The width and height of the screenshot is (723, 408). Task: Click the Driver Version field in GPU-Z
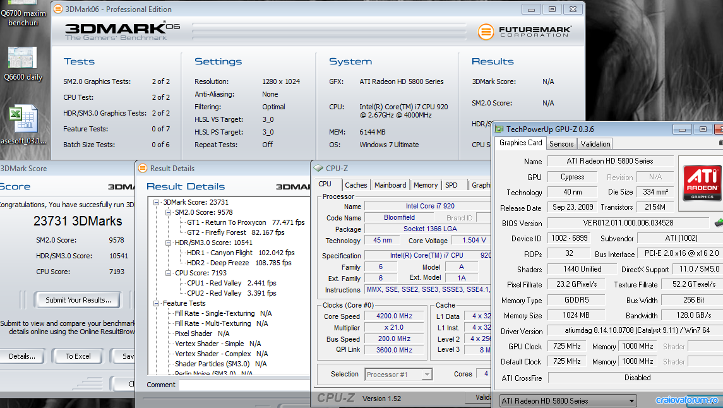pos(635,330)
